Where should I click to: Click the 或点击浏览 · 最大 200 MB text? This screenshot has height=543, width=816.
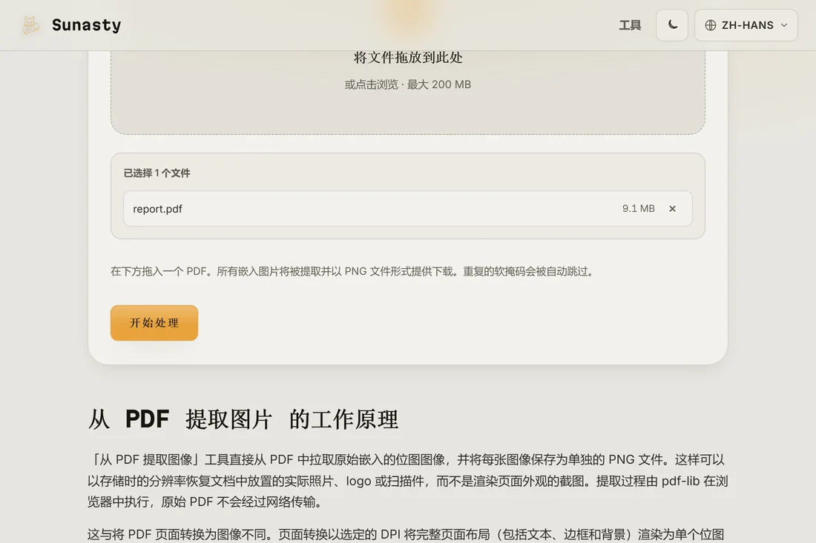pos(407,84)
